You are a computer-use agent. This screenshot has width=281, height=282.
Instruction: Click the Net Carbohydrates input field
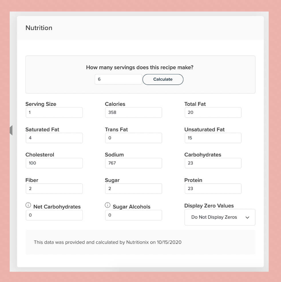click(54, 215)
